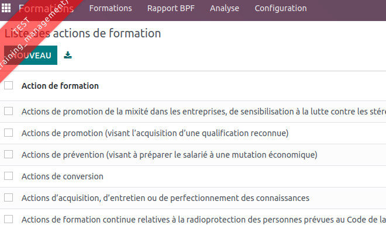Click the NOUVEAU button
Viewport: 386px width, 229px height.
[31, 55]
